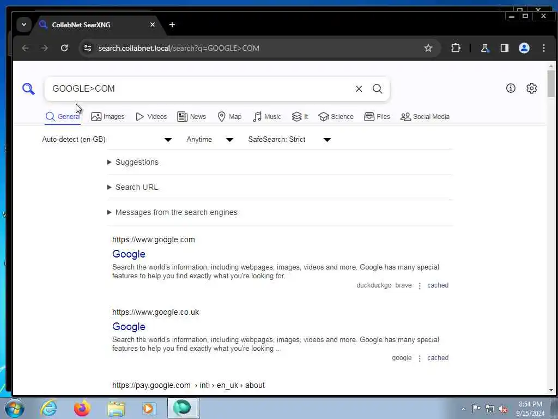Launch Firefox from taskbar
Screen dimensions: 558x419
[x=82, y=408]
